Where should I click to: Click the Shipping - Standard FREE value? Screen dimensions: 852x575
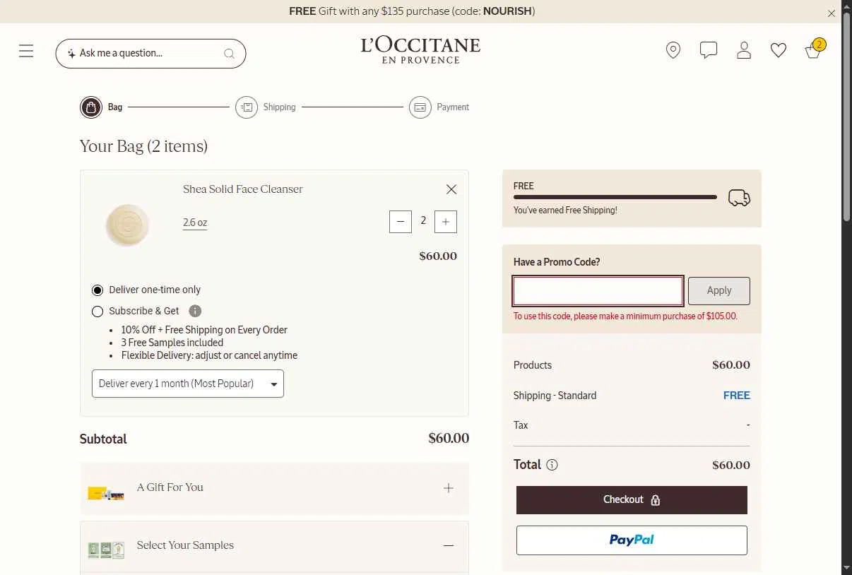point(737,396)
